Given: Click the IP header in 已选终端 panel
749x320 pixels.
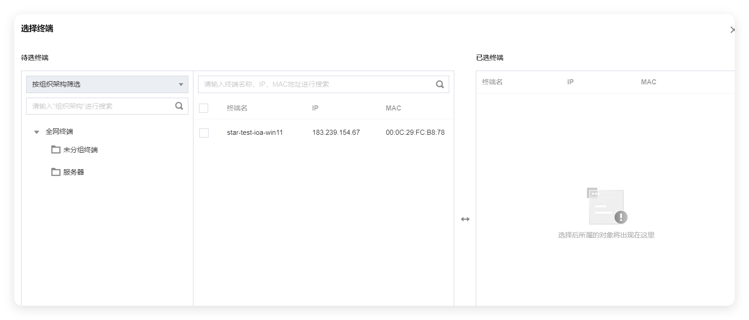Looking at the screenshot, I should point(570,82).
